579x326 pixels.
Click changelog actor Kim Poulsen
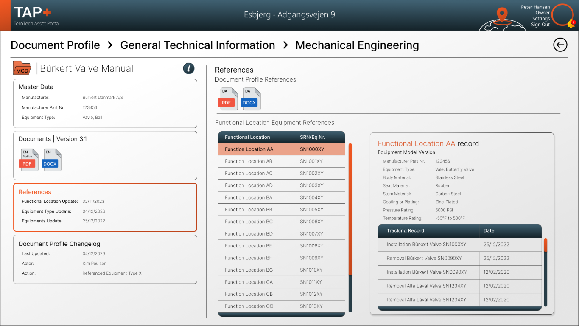(x=95, y=264)
